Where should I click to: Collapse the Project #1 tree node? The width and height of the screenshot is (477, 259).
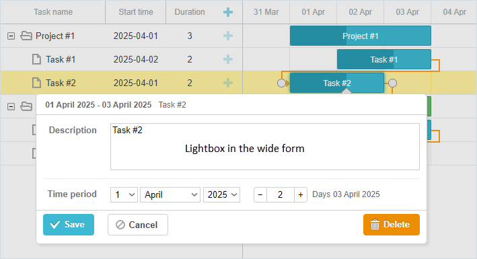click(x=11, y=36)
